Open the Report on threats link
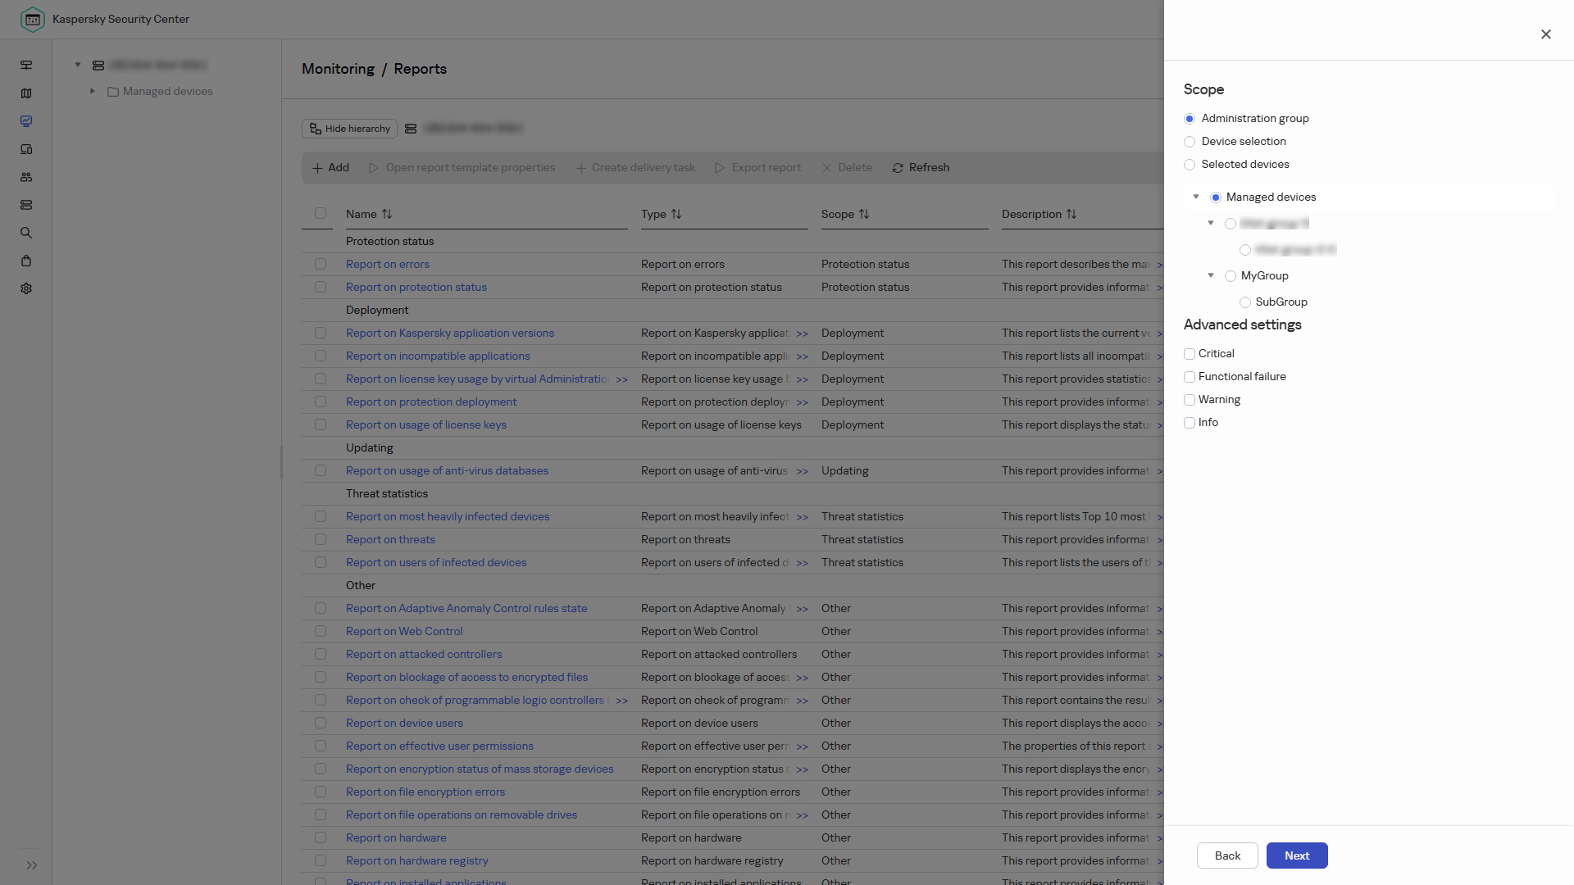 click(x=390, y=539)
